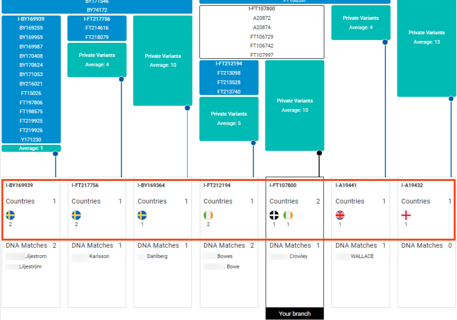Click SNP FT15026 in the I-BY169939 block
Viewport: 457px width, 320px height.
click(31, 94)
